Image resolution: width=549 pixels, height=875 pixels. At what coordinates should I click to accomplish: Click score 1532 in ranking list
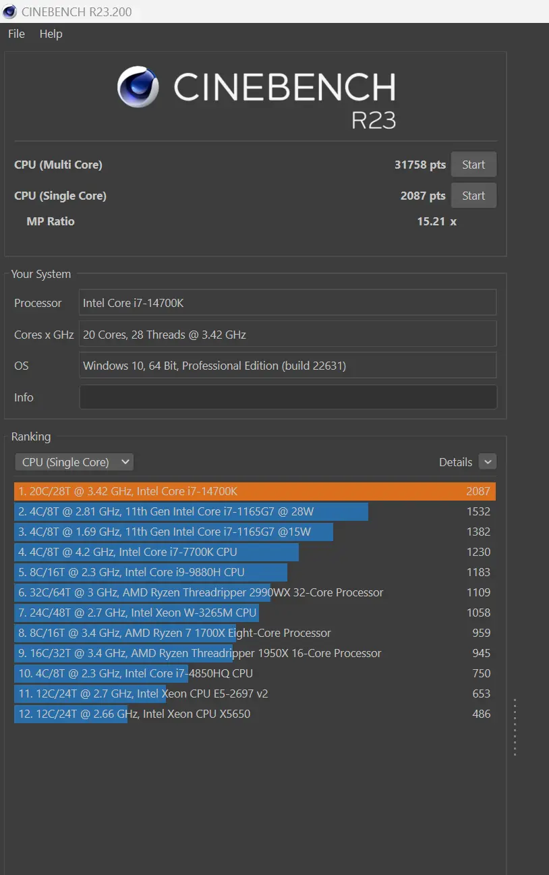(478, 511)
